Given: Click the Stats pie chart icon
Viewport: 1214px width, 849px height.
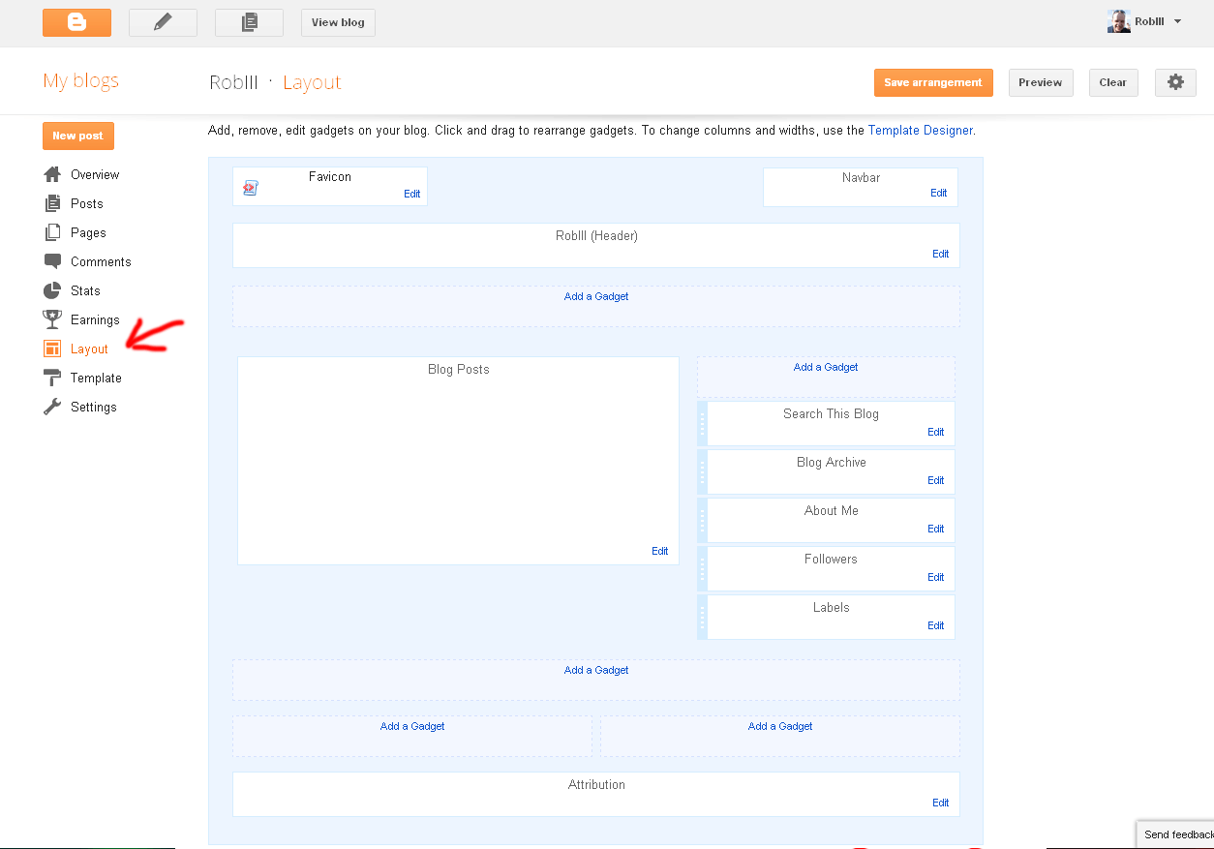Looking at the screenshot, I should pyautogui.click(x=52, y=290).
